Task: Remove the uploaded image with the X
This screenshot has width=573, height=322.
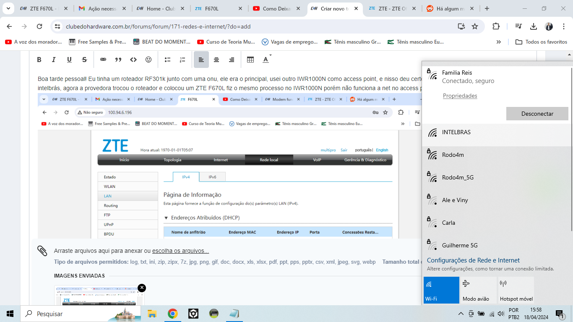Action: coord(142,288)
